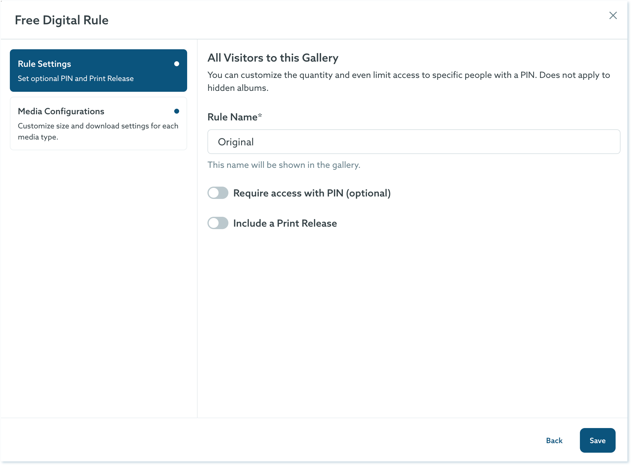Open the Rule Settings section
The image size is (631, 465).
(98, 71)
